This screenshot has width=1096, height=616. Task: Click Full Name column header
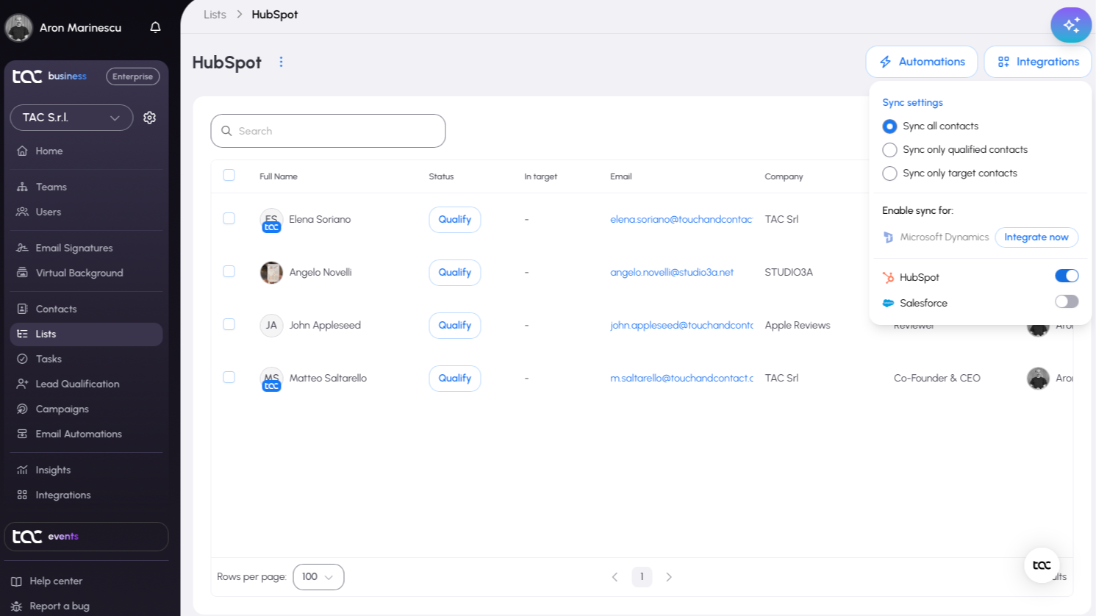(x=279, y=176)
